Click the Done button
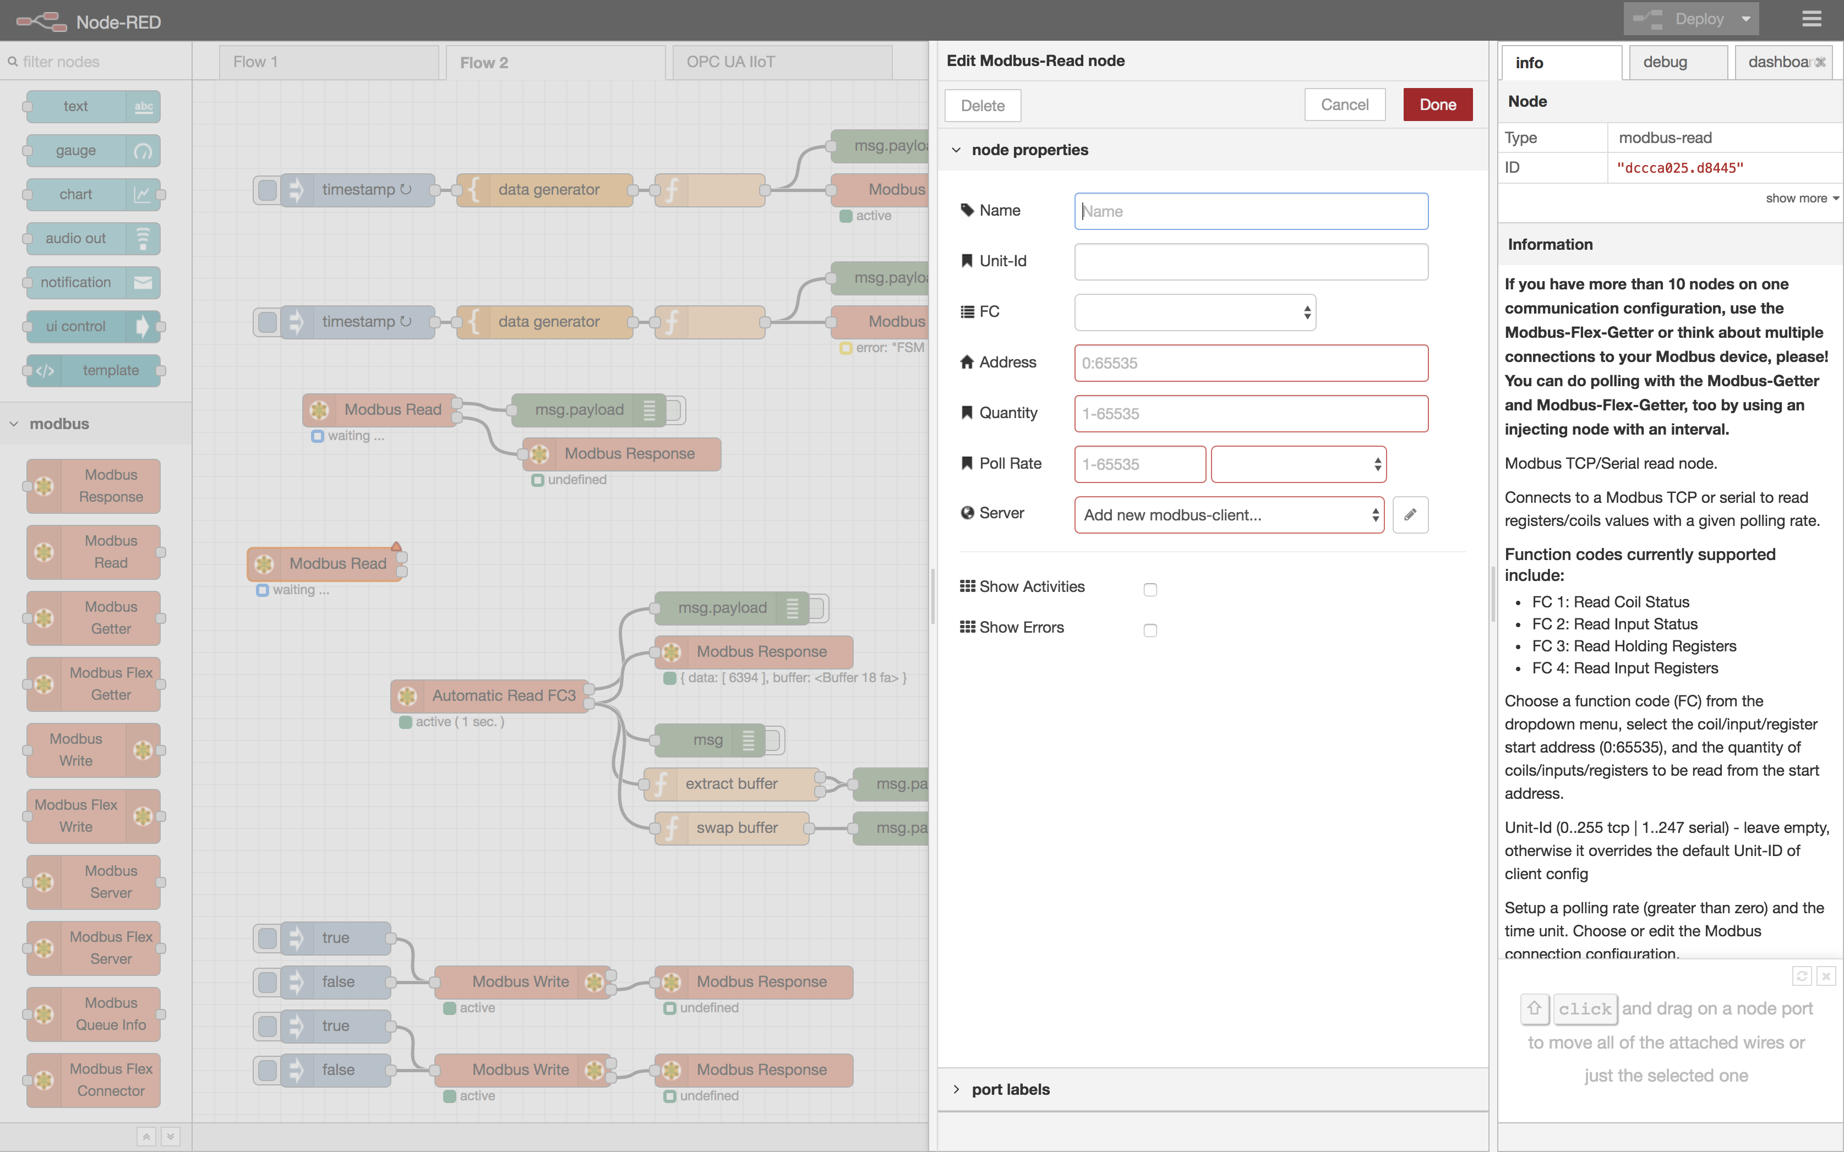Viewport: 1844px width, 1152px height. [1436, 105]
